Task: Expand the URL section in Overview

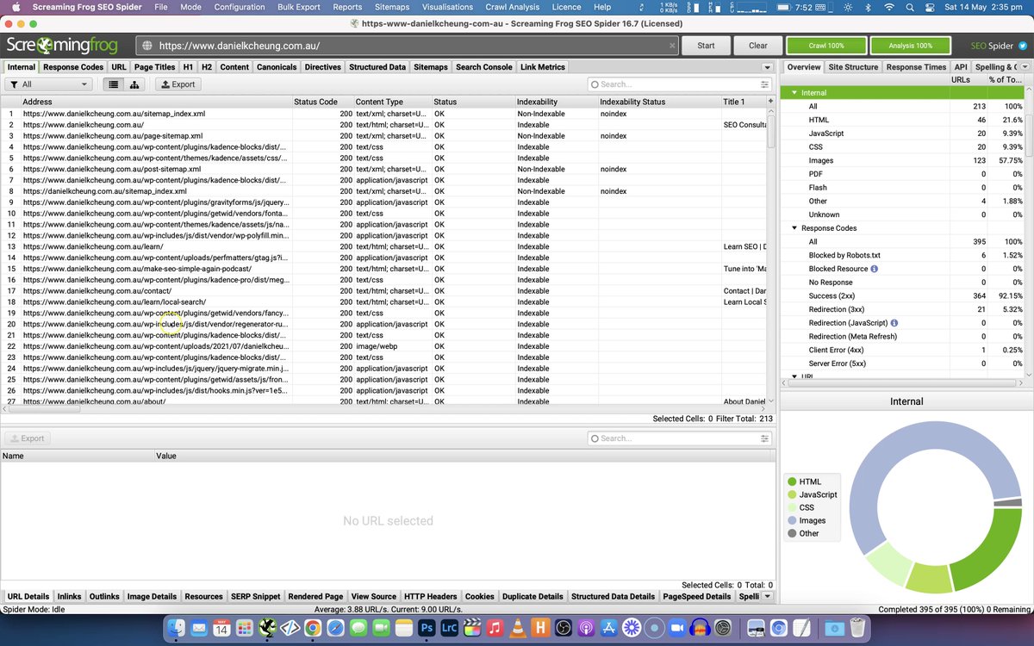Action: pos(794,376)
